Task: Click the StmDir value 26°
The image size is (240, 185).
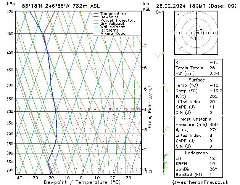Action: [213, 169]
